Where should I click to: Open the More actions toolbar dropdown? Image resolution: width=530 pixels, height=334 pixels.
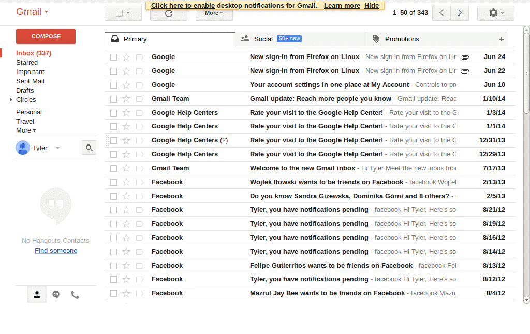214,13
